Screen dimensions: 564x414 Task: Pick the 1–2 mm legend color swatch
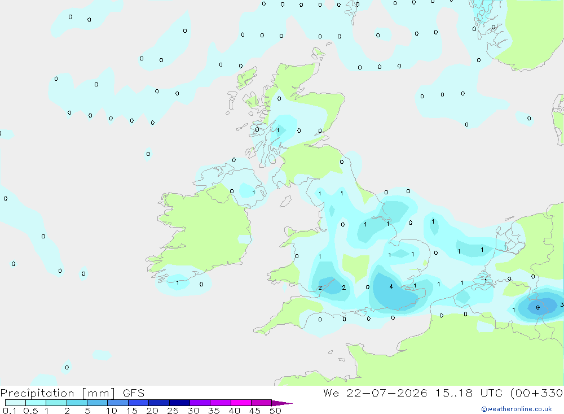point(56,403)
